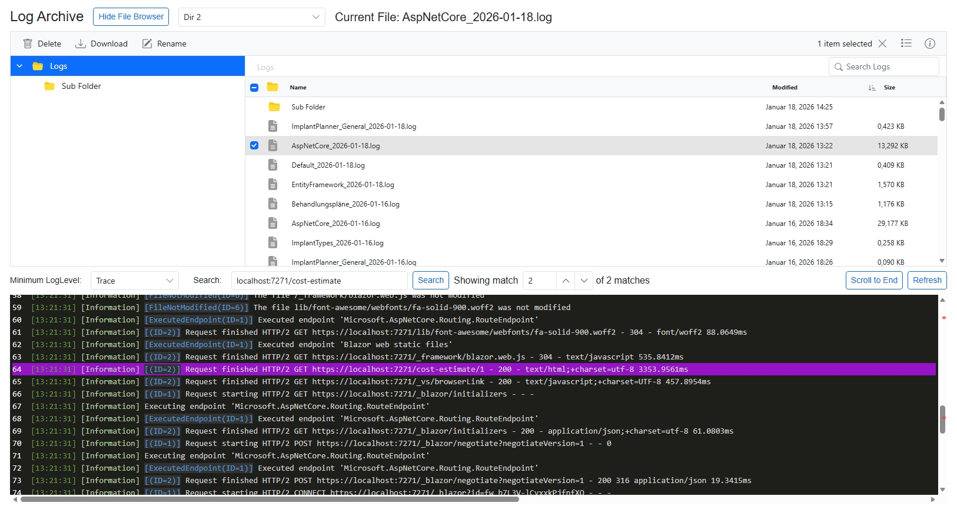Sort files by Size column header
Image resolution: width=957 pixels, height=516 pixels.
(889, 87)
